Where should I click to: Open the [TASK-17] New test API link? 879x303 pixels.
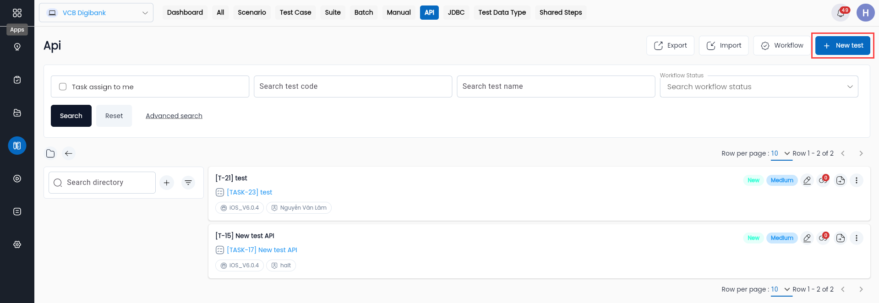[262, 250]
